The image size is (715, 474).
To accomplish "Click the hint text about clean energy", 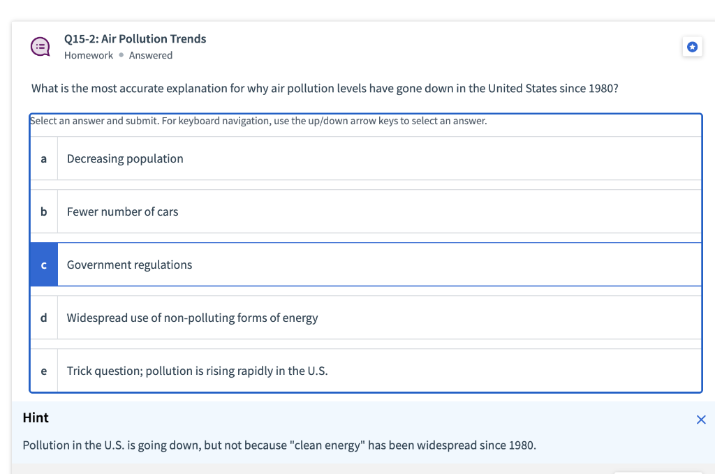I will pyautogui.click(x=279, y=445).
